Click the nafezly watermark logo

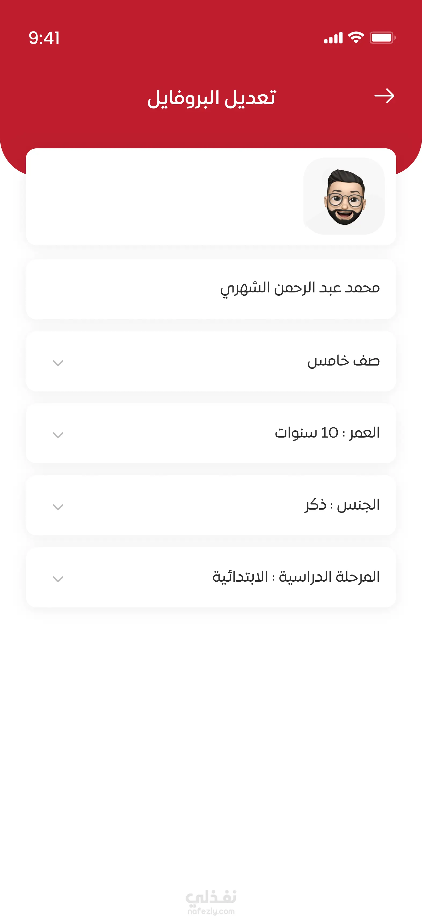click(x=211, y=897)
